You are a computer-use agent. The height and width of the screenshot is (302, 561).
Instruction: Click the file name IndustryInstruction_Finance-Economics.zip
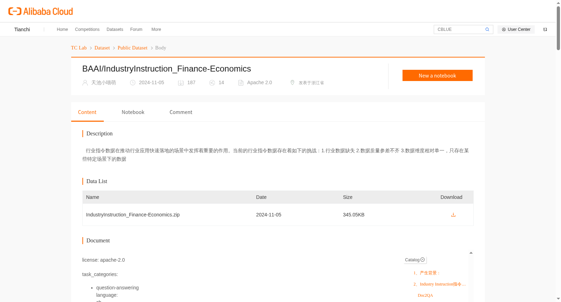pyautogui.click(x=133, y=215)
